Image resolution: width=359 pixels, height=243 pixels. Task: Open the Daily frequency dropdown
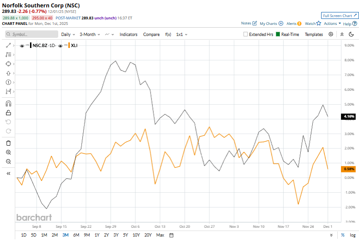[x=68, y=34]
